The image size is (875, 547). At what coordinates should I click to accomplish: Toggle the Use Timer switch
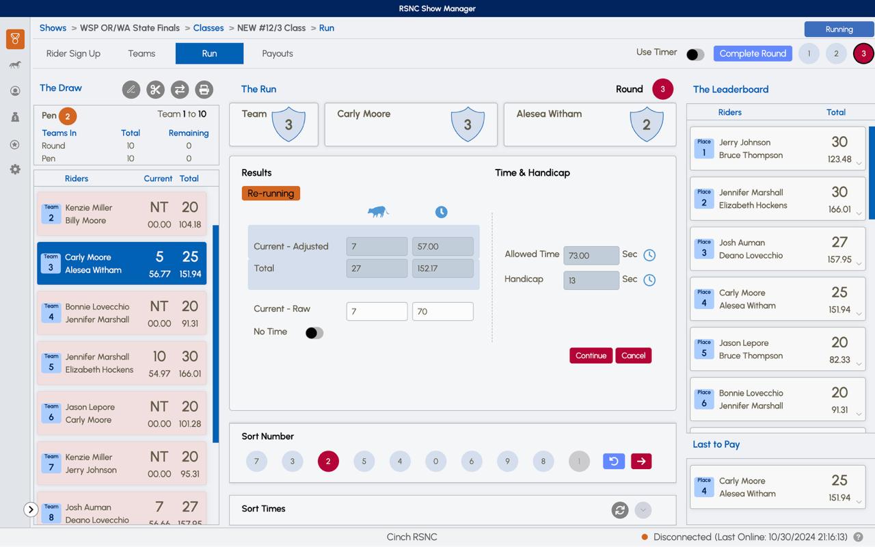pyautogui.click(x=695, y=55)
